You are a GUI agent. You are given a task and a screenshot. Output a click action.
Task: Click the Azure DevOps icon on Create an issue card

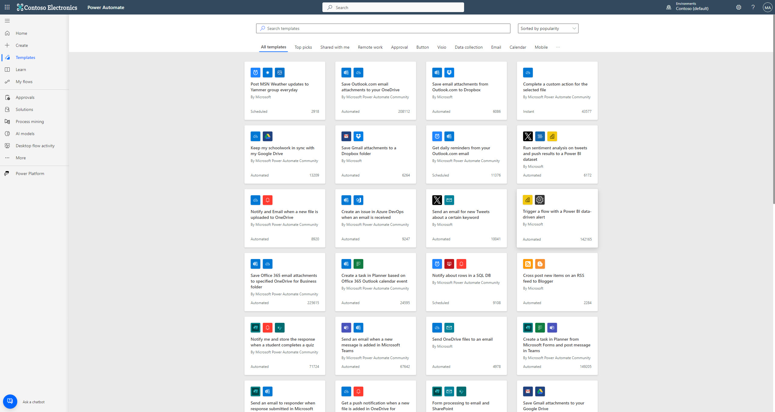358,200
